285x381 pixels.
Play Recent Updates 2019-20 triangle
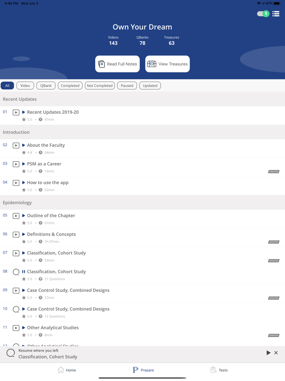click(24, 112)
